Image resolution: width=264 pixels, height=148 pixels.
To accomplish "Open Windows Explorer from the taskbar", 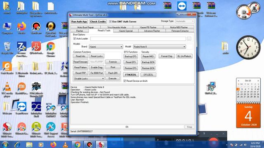I will tap(29, 144).
